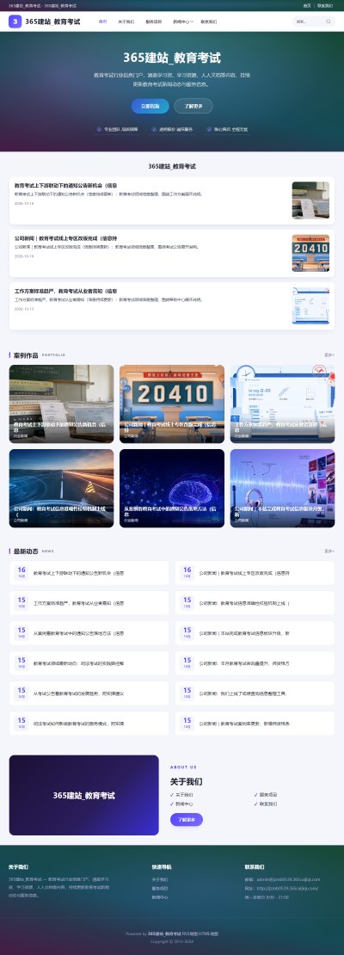Click purple 了解更多 button in about section
Viewport: 344px width, 955px height.
click(187, 820)
